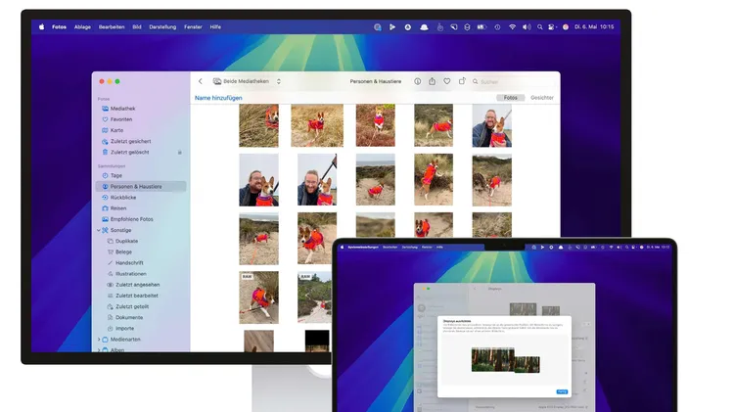
Task: Open the Ablage menu
Action: [82, 27]
